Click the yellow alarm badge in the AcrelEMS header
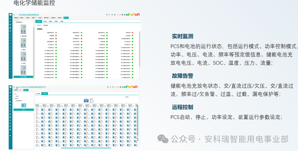This screenshot has height=151, width=298. [130, 87]
